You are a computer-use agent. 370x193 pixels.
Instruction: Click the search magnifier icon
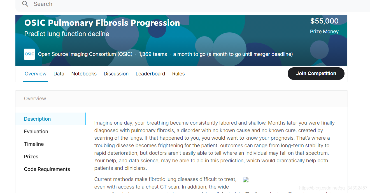25,4
